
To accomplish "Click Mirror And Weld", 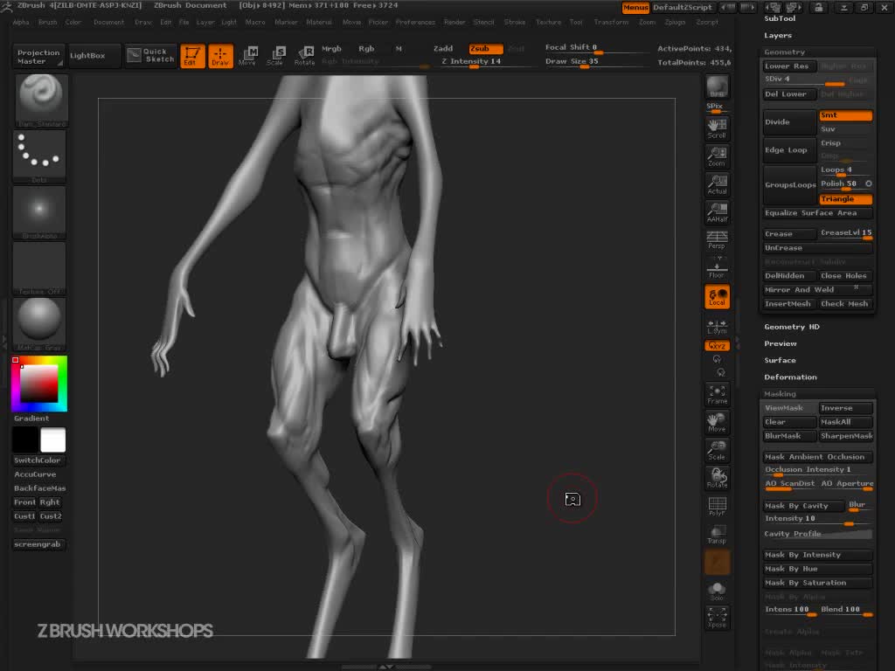I will click(x=818, y=290).
